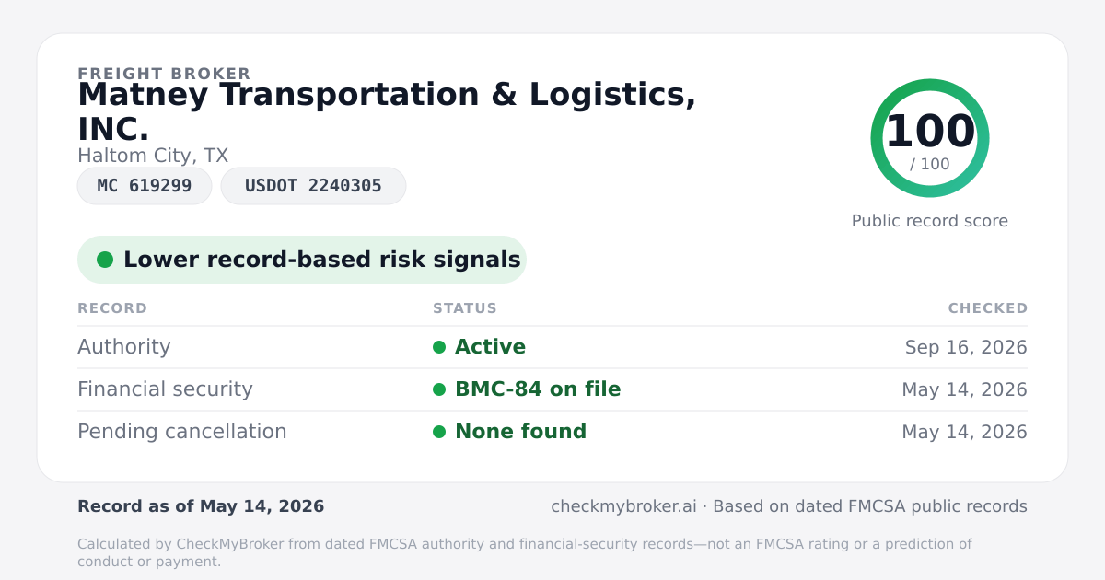Click the STATUS column header
1105x580 pixels.
[465, 308]
